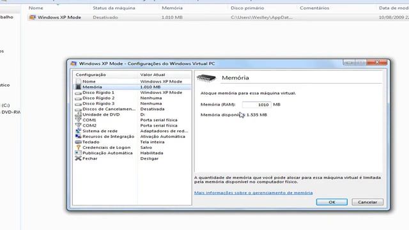Select the Memória setting row
Viewport: 409px width, 230px height.
pos(132,87)
